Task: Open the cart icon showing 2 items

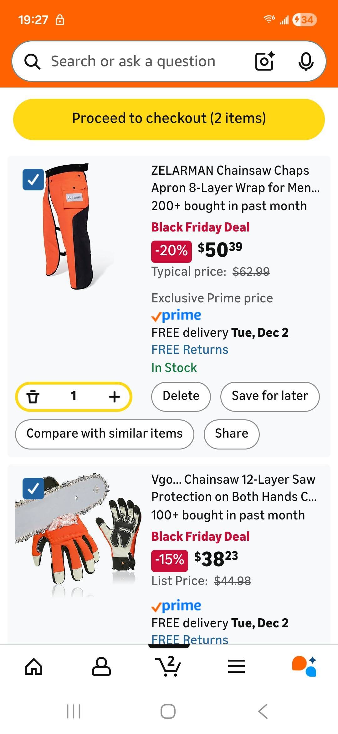Action: pos(168,666)
